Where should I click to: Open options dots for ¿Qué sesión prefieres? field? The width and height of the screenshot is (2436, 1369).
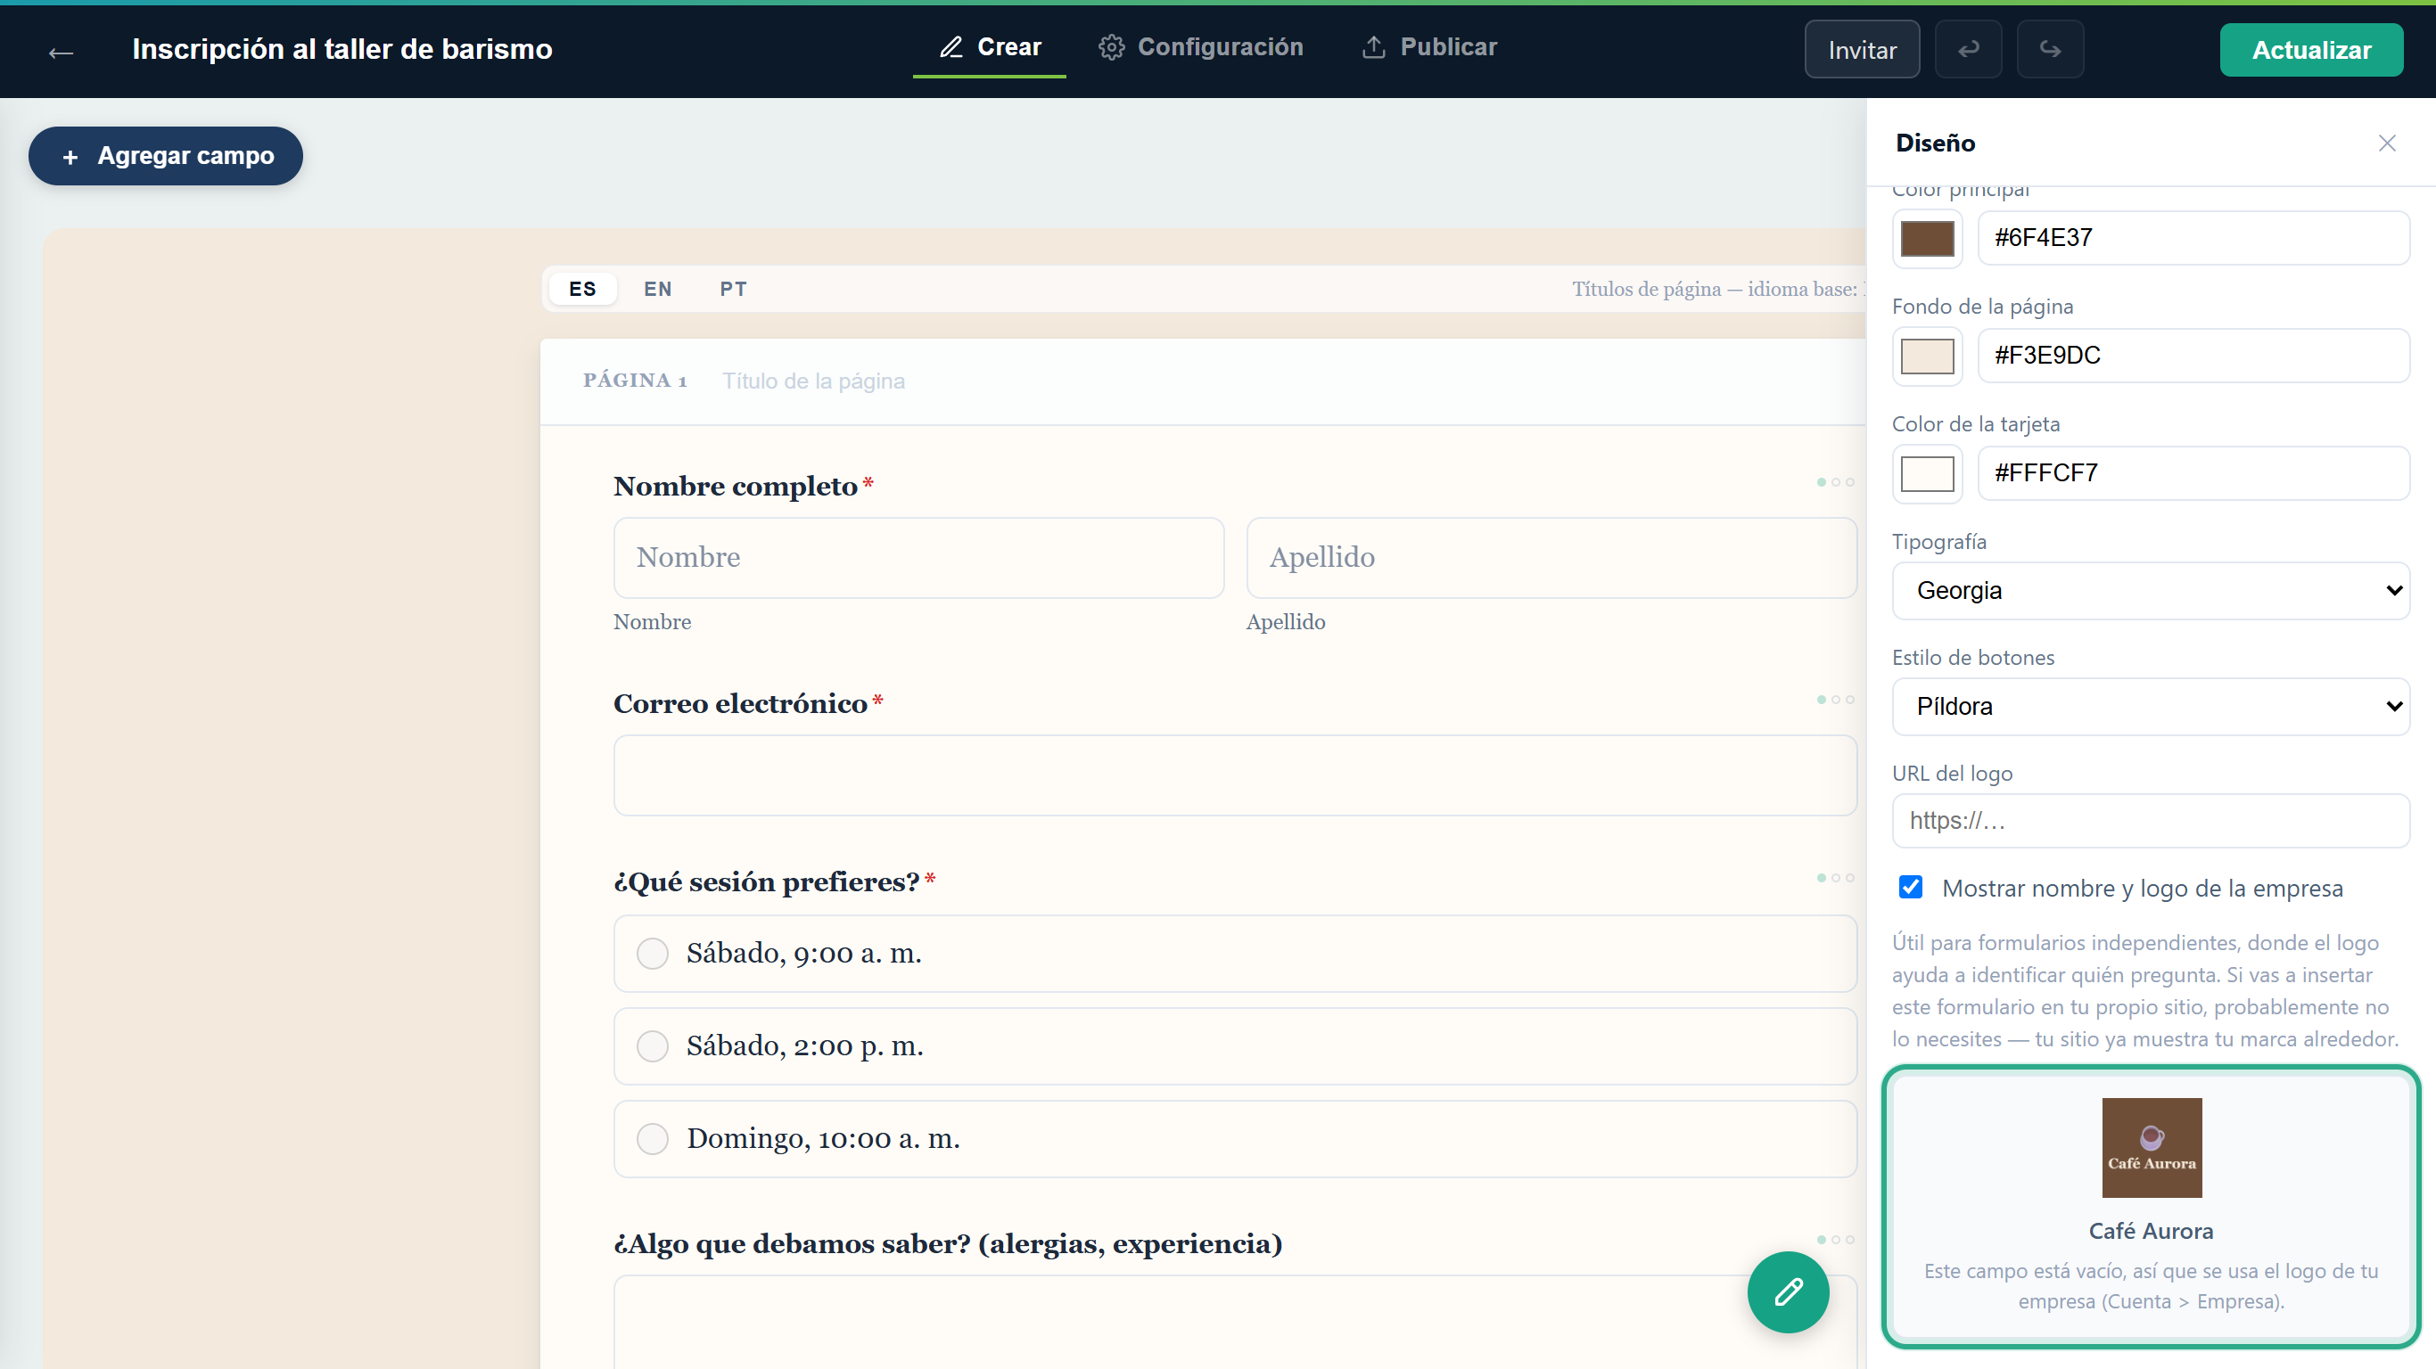click(x=1834, y=878)
